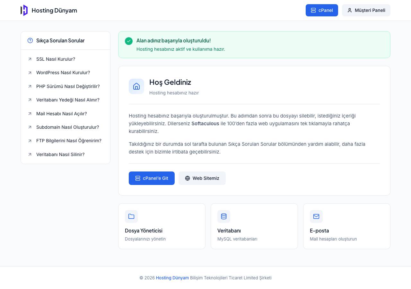The width and height of the screenshot is (411, 289).
Task: Click the Mail hesapları oluşturun subtitle
Action: [x=333, y=239]
